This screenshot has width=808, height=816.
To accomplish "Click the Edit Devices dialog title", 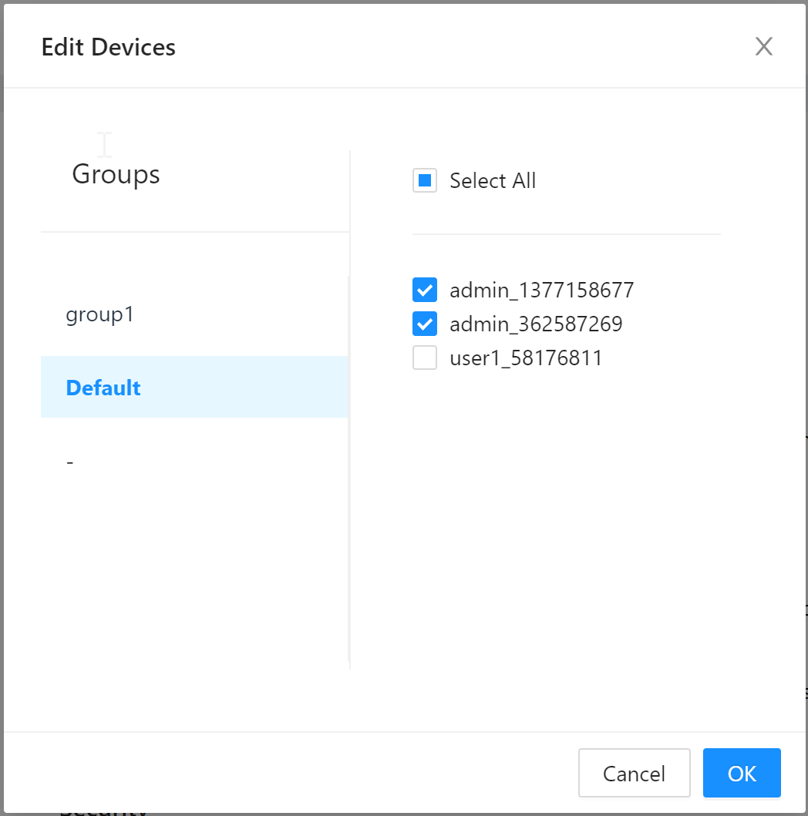I will coord(108,47).
